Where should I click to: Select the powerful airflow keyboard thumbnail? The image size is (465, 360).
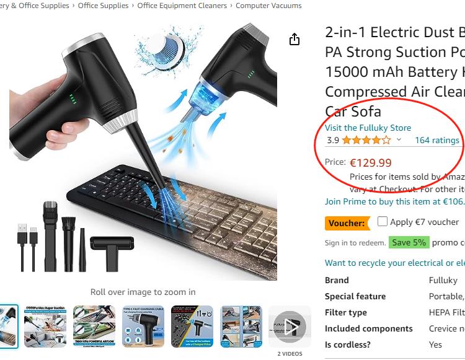pos(94,327)
